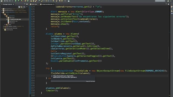Click 'txtIdentidad.getText(),' on line 136
This screenshot has width=173, height=97.
[65, 36]
